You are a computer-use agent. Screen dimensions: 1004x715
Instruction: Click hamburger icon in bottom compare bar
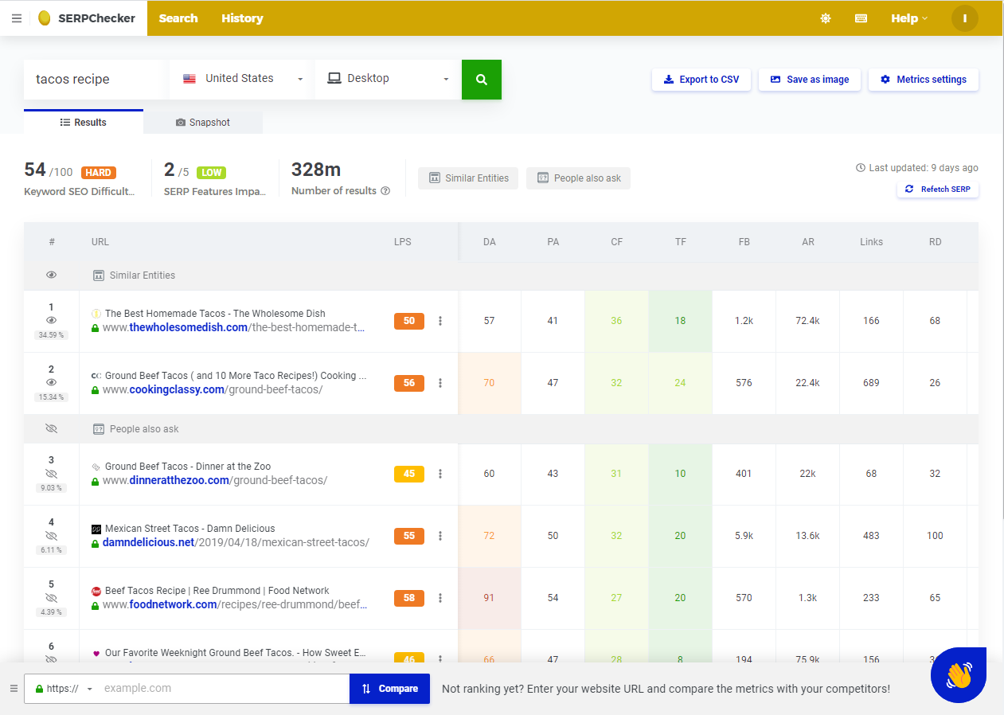pyautogui.click(x=14, y=688)
